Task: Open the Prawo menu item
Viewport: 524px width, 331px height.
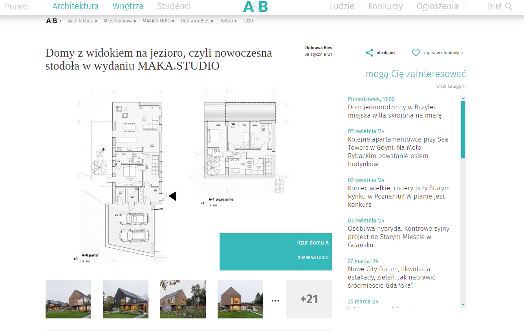Action: click(x=16, y=6)
